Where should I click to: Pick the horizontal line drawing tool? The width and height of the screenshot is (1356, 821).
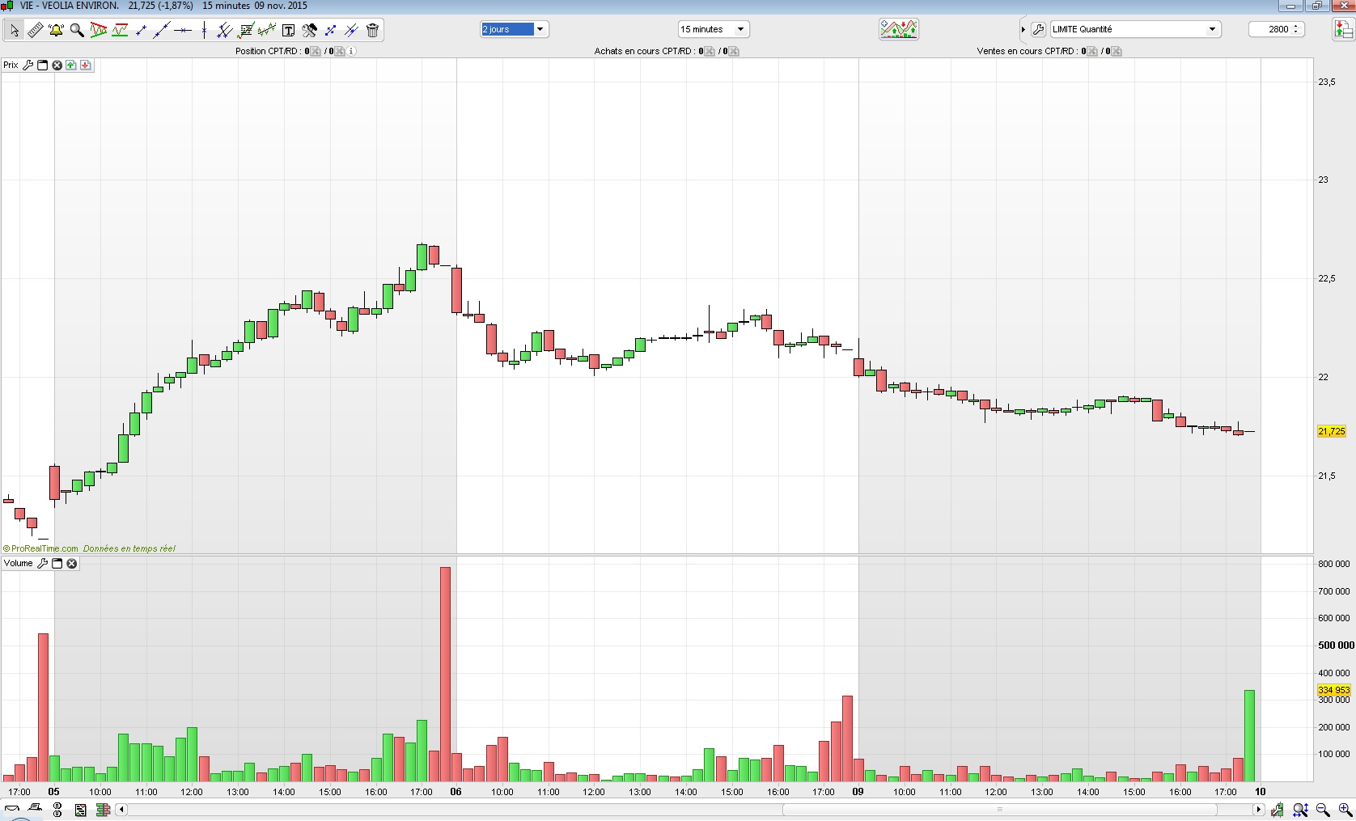pyautogui.click(x=183, y=30)
